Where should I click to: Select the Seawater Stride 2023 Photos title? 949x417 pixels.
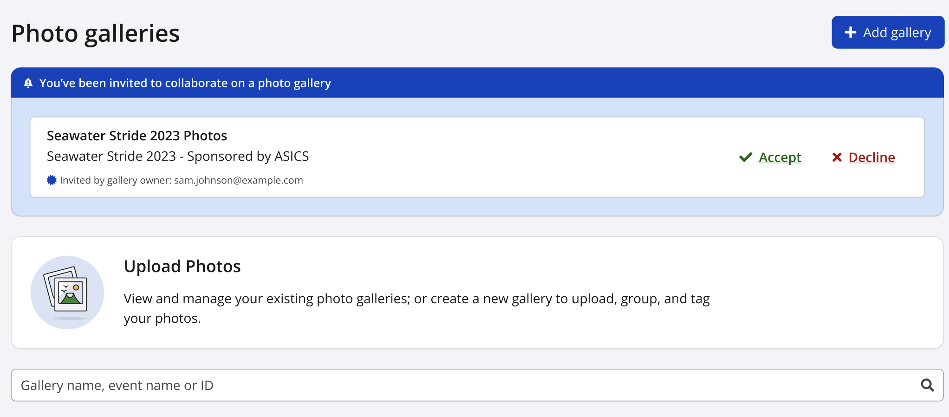pos(137,136)
